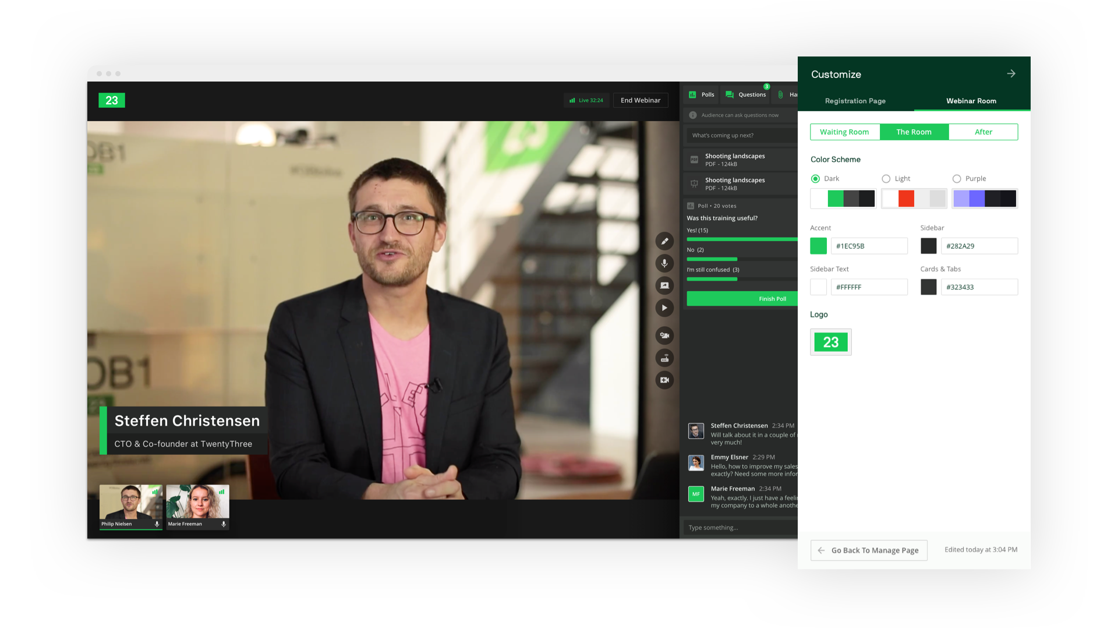Select the Light color scheme radio
The image size is (1118, 629).
pyautogui.click(x=886, y=179)
